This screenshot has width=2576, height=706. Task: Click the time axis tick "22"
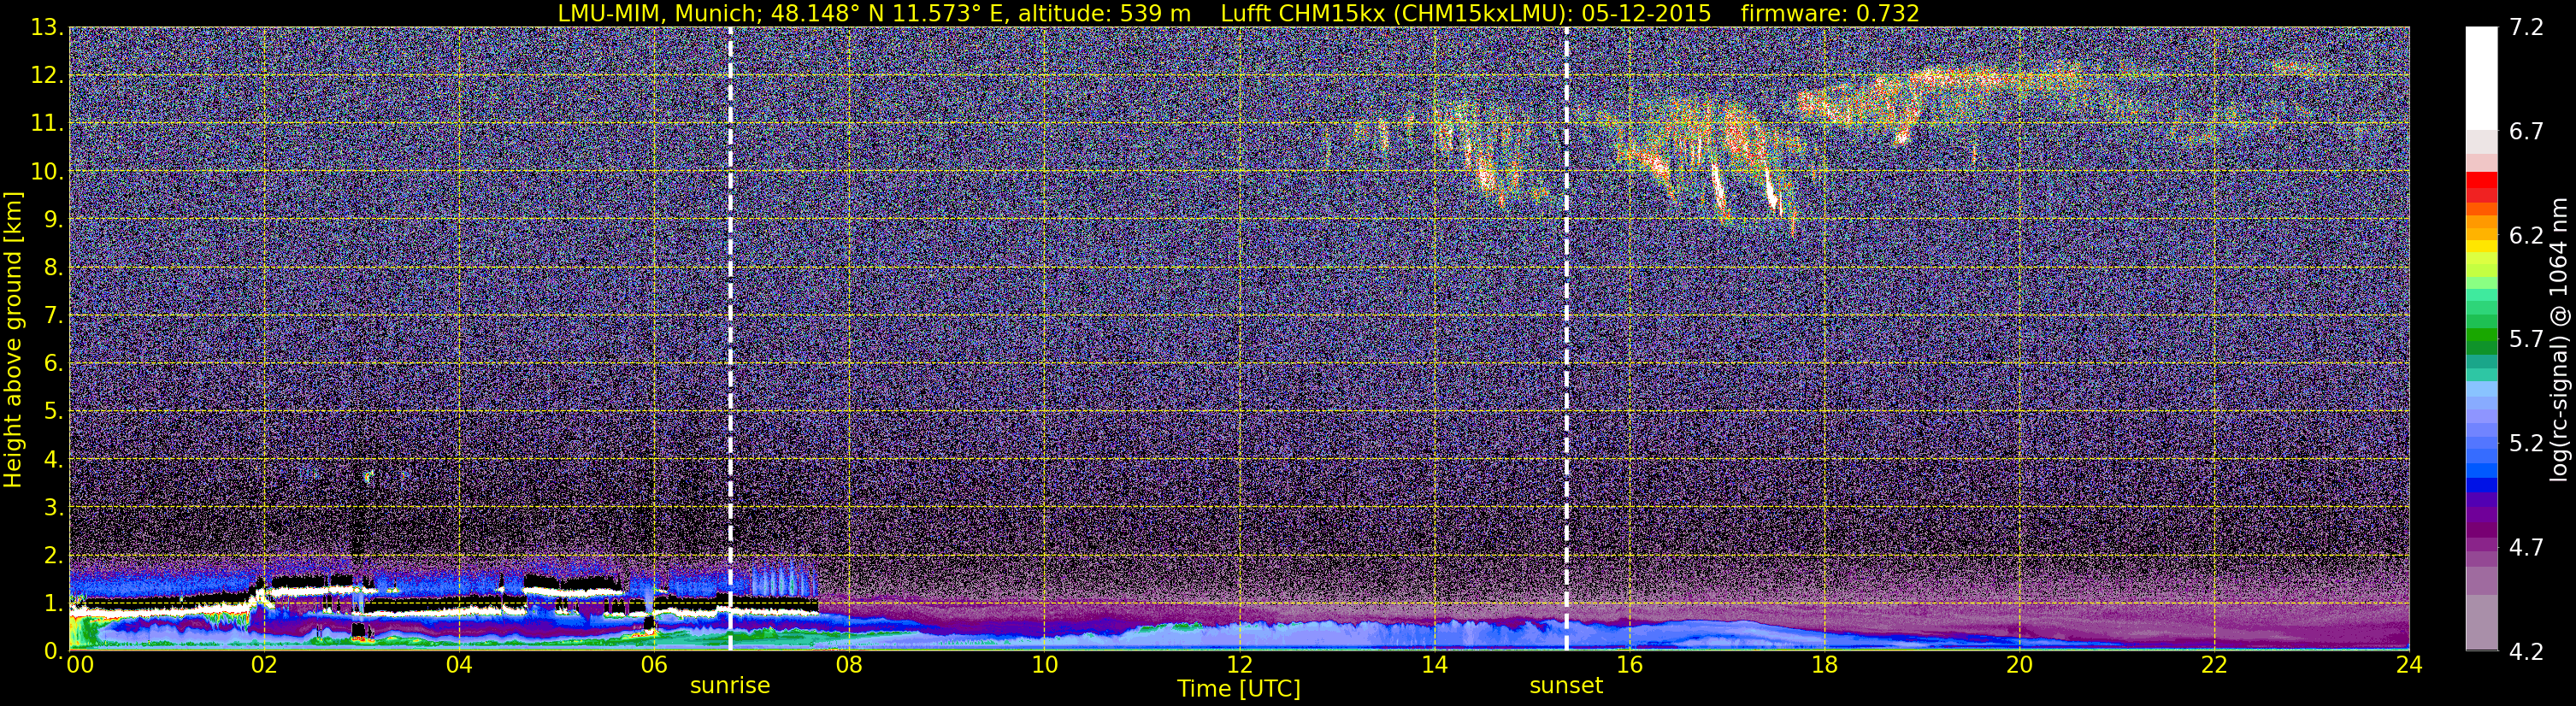(2214, 665)
